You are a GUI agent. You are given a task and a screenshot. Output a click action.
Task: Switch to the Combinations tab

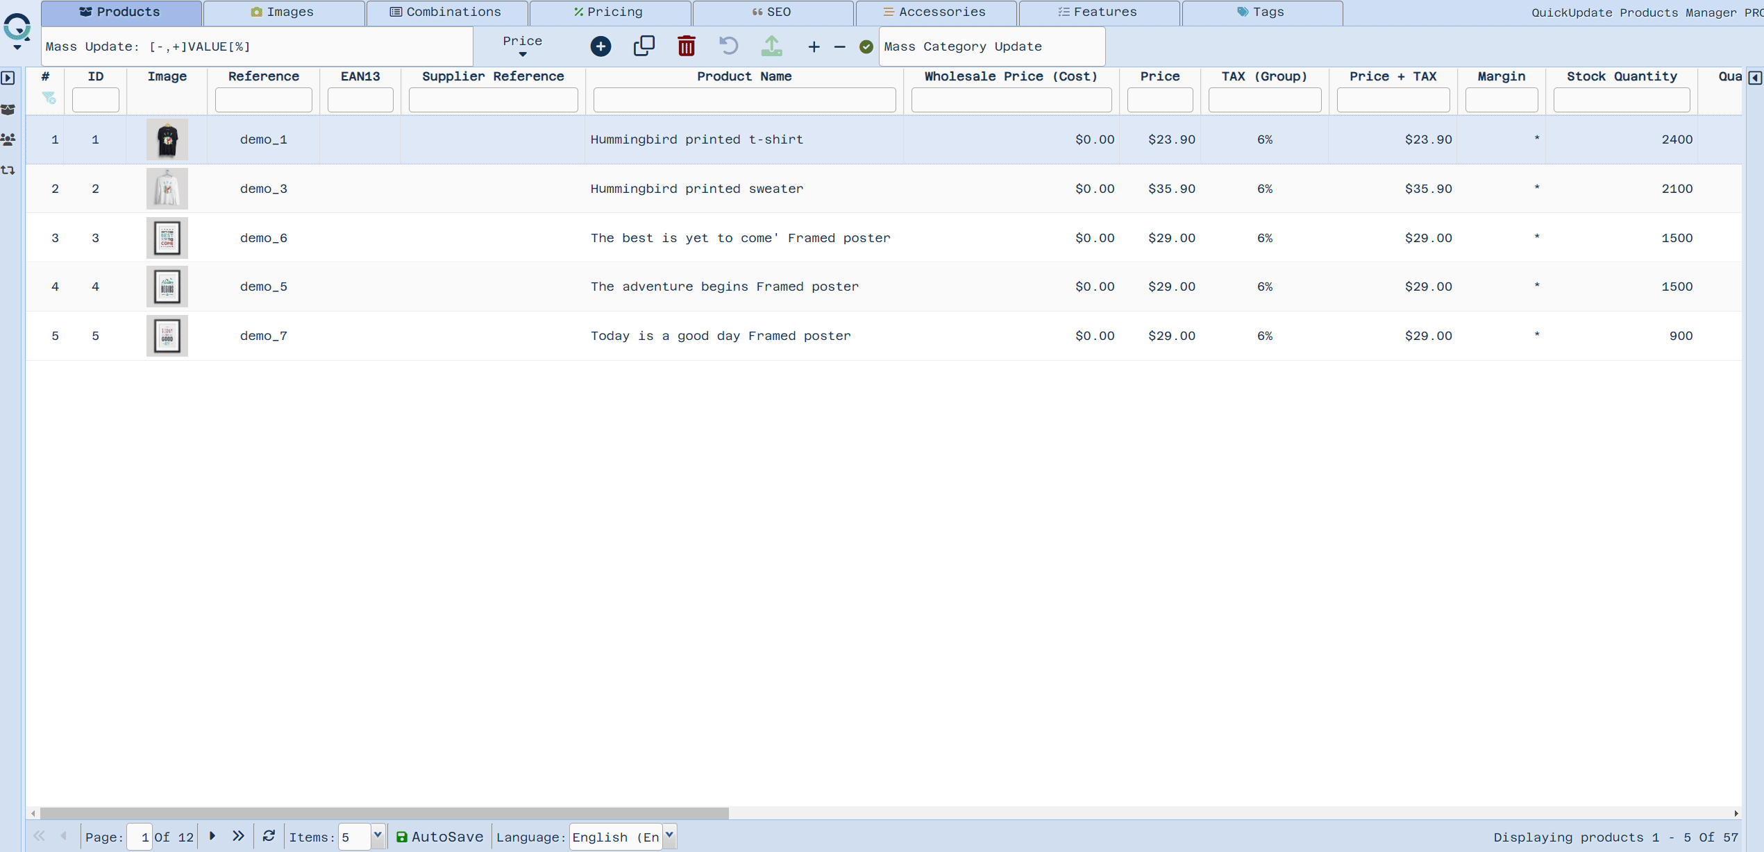point(446,12)
